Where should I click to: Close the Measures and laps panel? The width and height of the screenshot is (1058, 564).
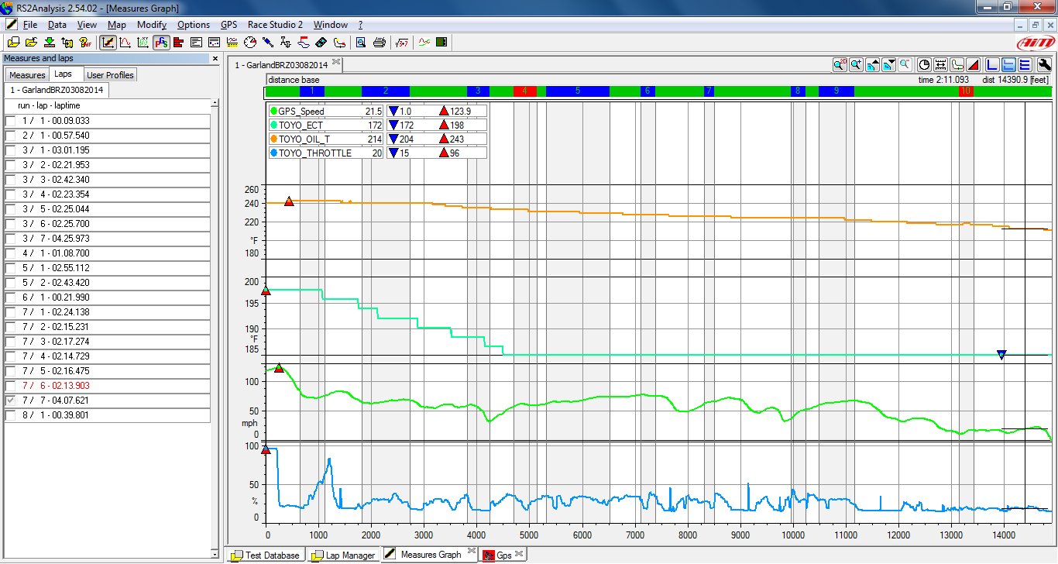coord(215,59)
